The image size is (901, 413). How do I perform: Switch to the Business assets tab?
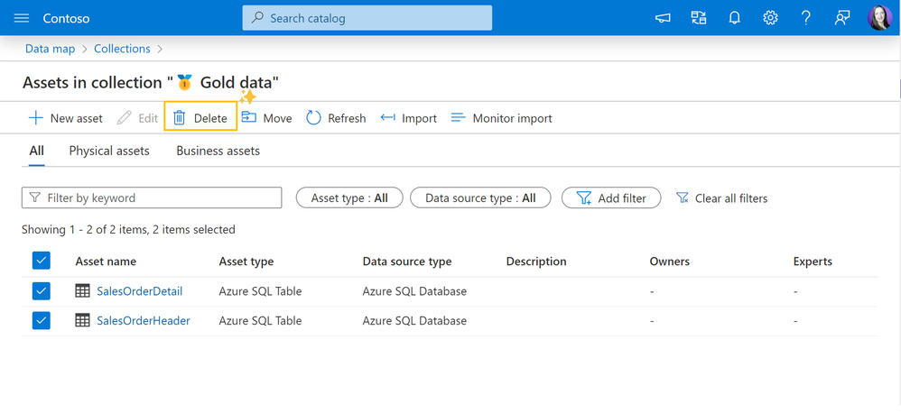218,151
